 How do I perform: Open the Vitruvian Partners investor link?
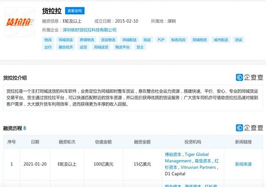[x=198, y=167]
